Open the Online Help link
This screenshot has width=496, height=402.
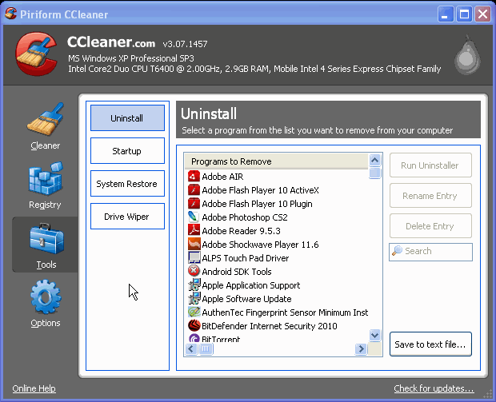coord(34,388)
